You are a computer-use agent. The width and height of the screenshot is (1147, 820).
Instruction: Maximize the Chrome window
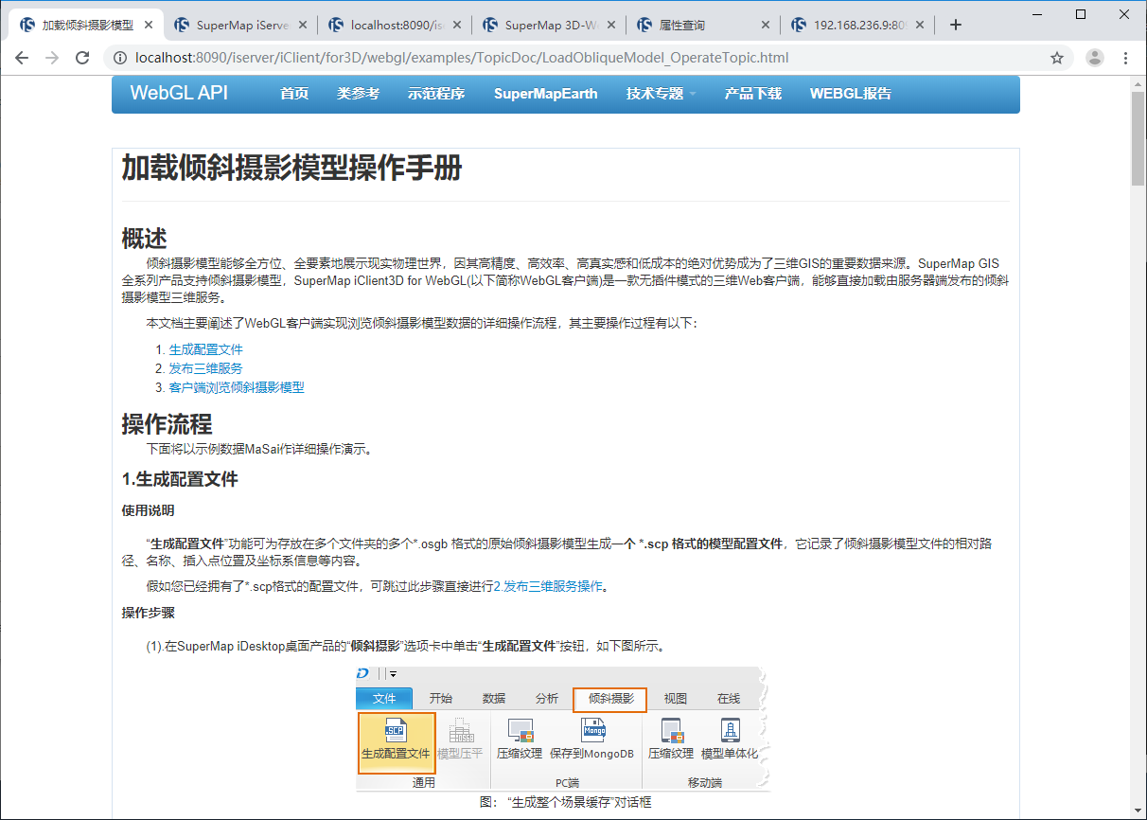coord(1082,13)
